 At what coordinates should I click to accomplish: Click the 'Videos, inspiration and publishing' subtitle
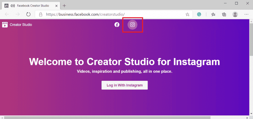coord(125,72)
